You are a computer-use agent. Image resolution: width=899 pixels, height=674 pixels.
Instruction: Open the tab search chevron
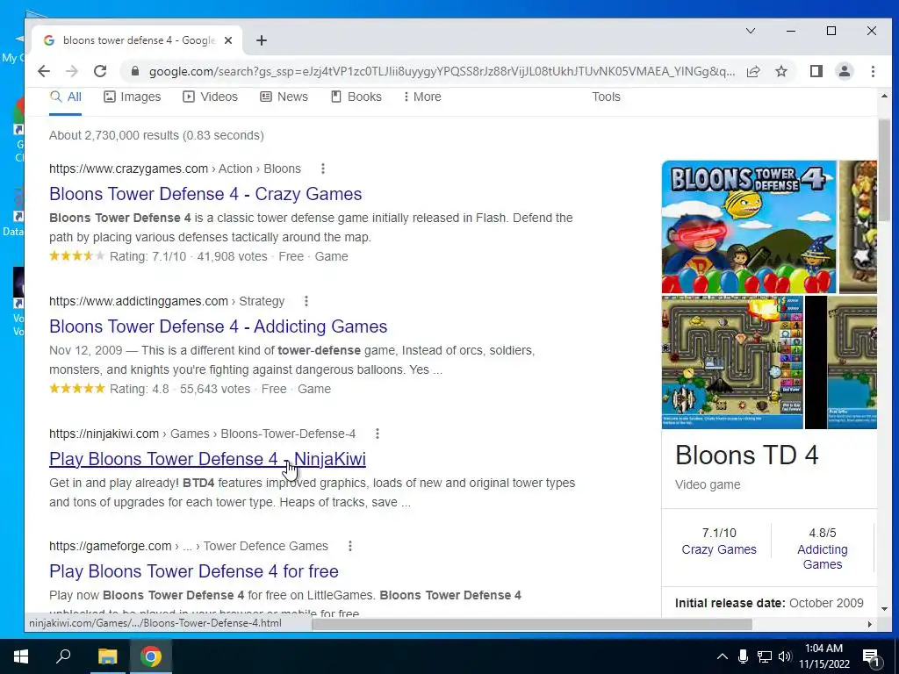(751, 31)
